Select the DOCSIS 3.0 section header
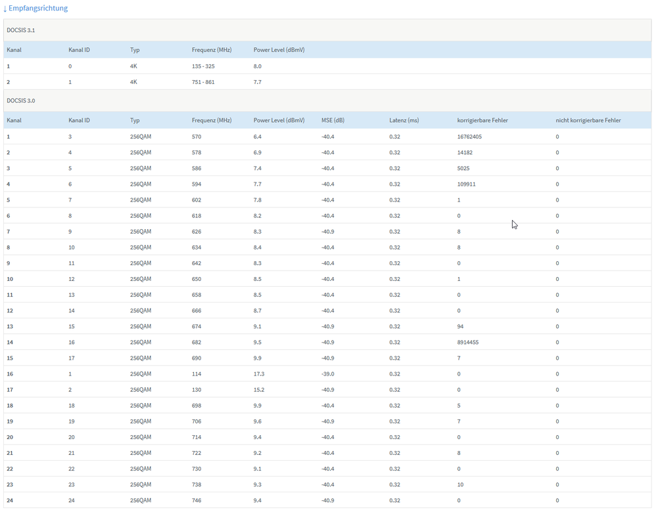Image resolution: width=656 pixels, height=512 pixels. click(x=21, y=100)
